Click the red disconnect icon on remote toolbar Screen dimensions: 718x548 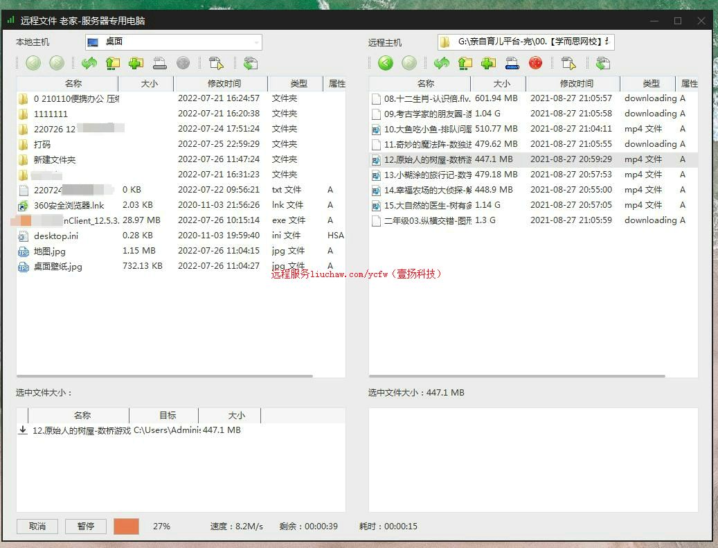point(536,63)
